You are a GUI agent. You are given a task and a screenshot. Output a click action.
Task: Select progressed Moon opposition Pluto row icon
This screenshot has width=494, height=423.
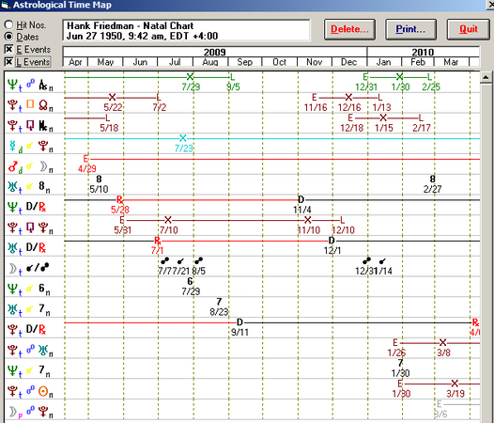[30, 412]
